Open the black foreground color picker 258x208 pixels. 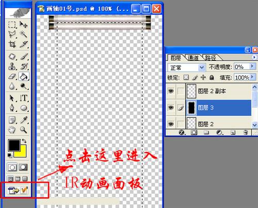pyautogui.click(x=14, y=146)
